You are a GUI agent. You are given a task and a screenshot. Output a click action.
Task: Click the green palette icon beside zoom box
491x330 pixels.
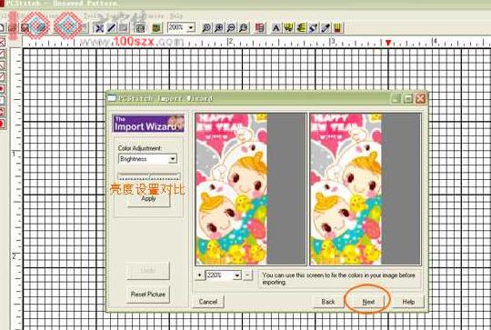point(156,28)
